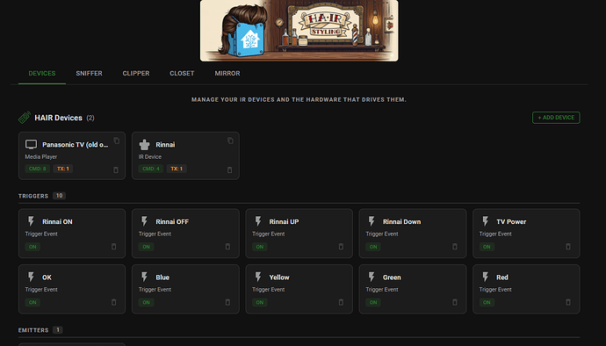Toggle the TV Power trigger ON badge
This screenshot has height=346, width=606.
coord(487,247)
